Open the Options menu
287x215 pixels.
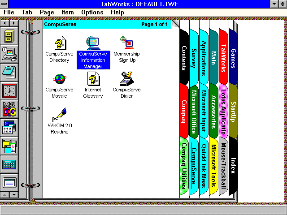[x=92, y=13]
